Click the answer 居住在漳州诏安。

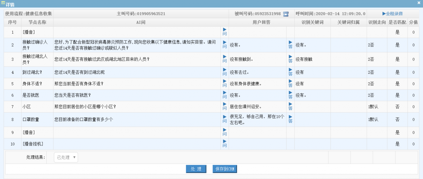[246, 107]
